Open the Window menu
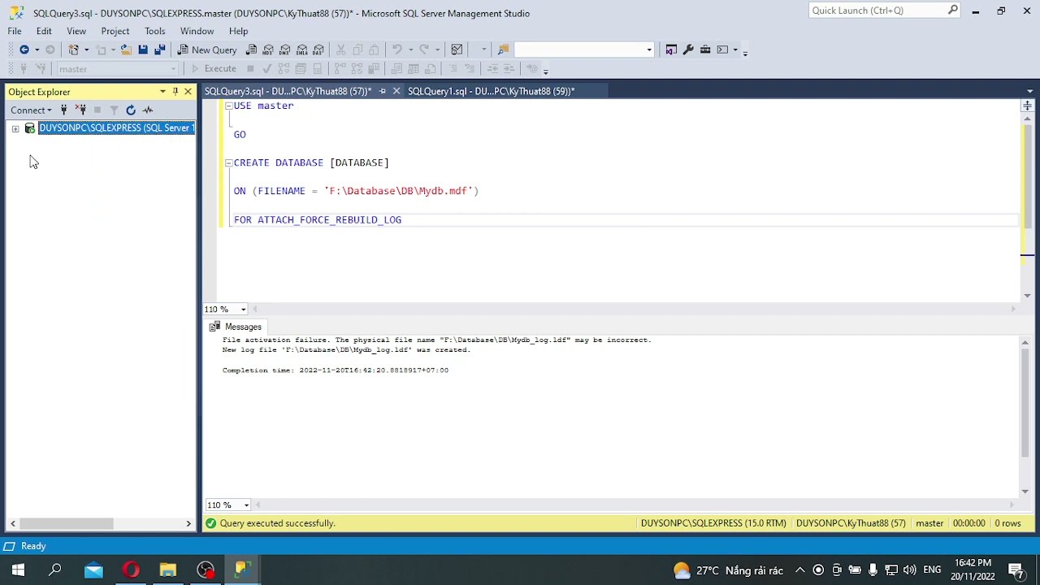Screen dimensions: 1040x585 (x=197, y=31)
